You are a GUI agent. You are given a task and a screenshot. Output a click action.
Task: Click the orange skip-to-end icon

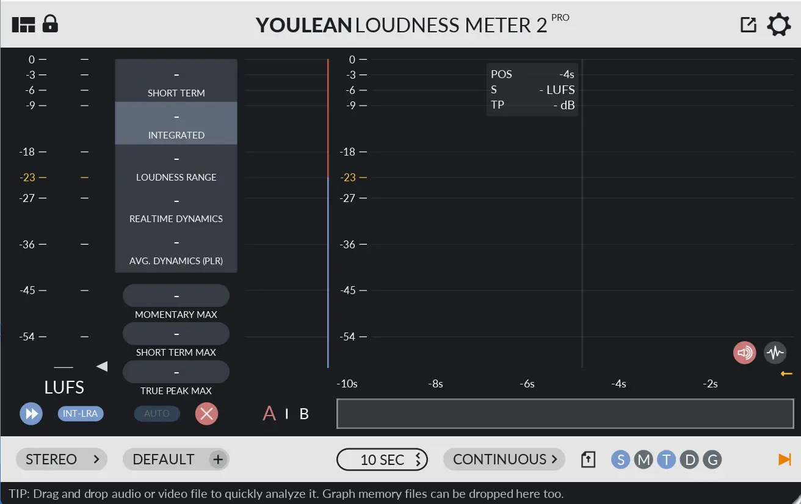pyautogui.click(x=785, y=459)
